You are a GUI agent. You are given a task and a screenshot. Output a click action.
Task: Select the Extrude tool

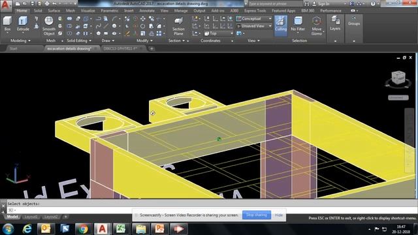[x=23, y=24]
